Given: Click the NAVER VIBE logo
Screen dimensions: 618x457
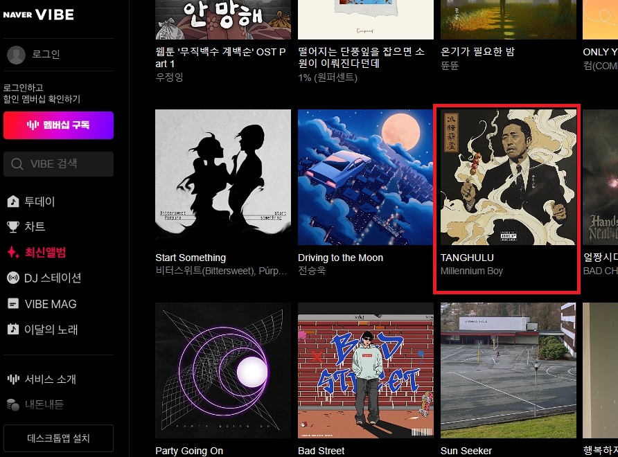Looking at the screenshot, I should (39, 15).
